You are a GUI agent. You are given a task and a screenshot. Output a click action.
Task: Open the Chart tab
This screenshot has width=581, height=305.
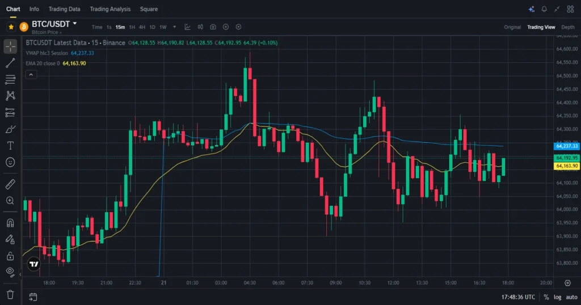13,9
